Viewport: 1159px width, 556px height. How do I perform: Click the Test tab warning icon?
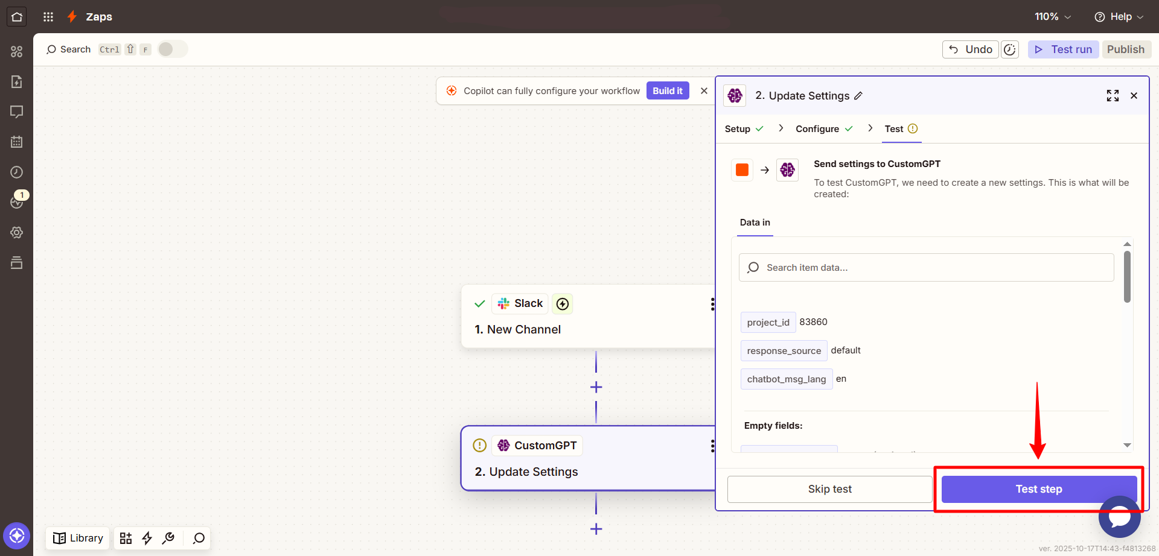coord(913,128)
